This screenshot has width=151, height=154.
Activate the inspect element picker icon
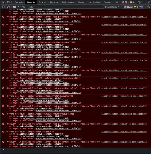[x=4, y=2]
